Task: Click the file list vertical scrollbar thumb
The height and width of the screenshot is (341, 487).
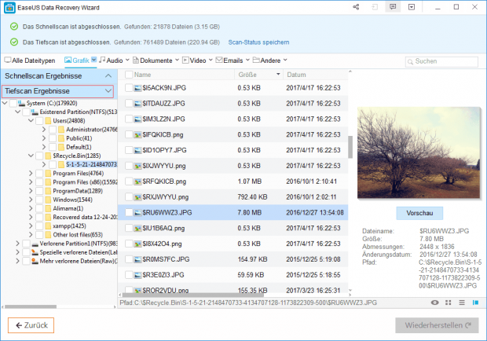Action: (350, 147)
